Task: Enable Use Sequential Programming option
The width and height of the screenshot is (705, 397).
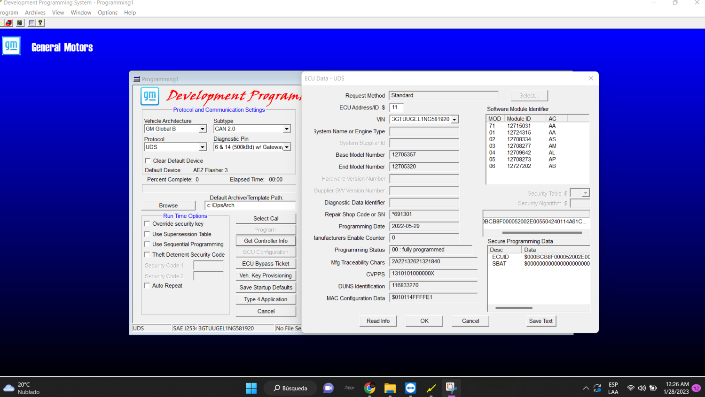Action: (x=147, y=244)
